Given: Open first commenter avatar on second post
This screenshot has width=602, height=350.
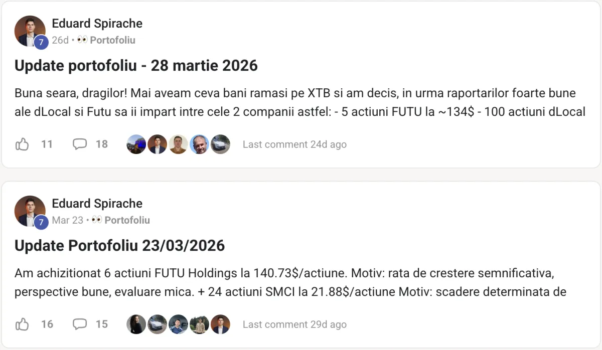Looking at the screenshot, I should click(x=136, y=324).
